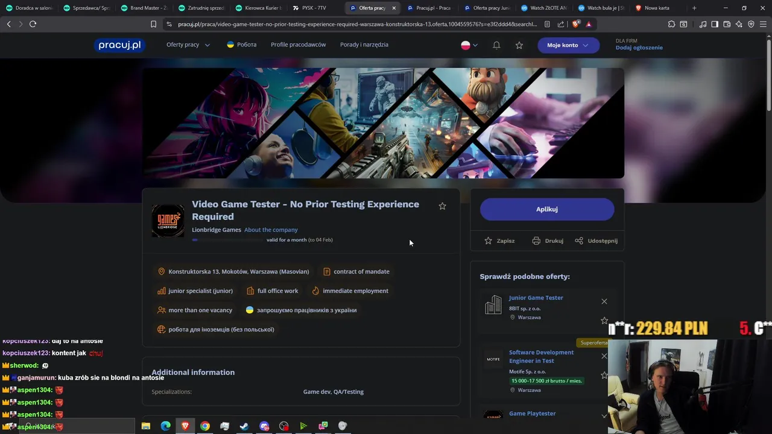Viewport: 772px width, 434px height.
Task: Click the Aplikuj button
Action: pyautogui.click(x=547, y=209)
